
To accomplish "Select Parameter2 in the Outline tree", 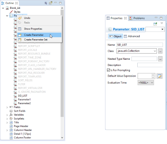I will pos(24,103).
